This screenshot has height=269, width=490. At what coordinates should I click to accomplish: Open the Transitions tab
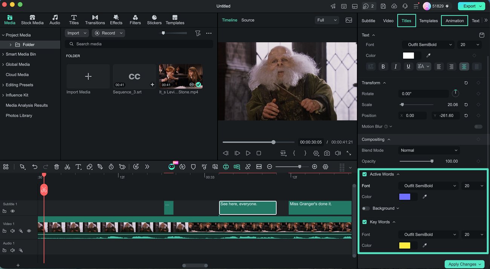pyautogui.click(x=95, y=20)
